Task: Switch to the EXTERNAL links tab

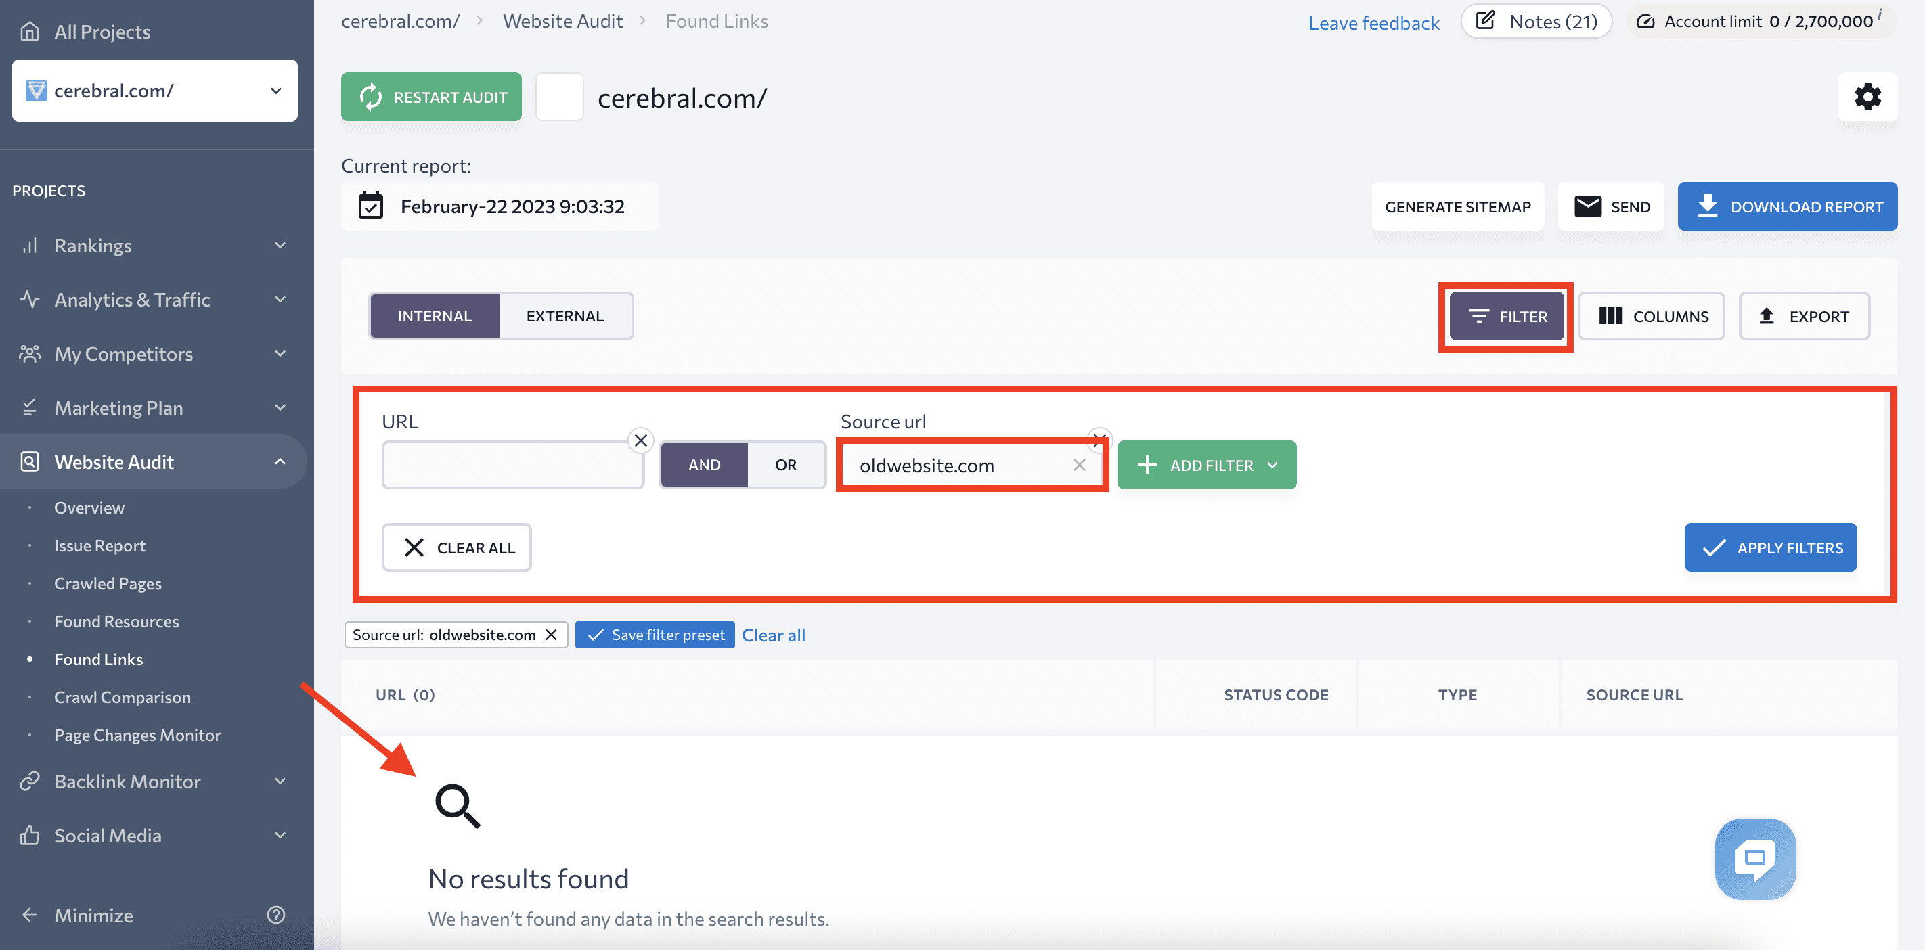Action: point(565,315)
